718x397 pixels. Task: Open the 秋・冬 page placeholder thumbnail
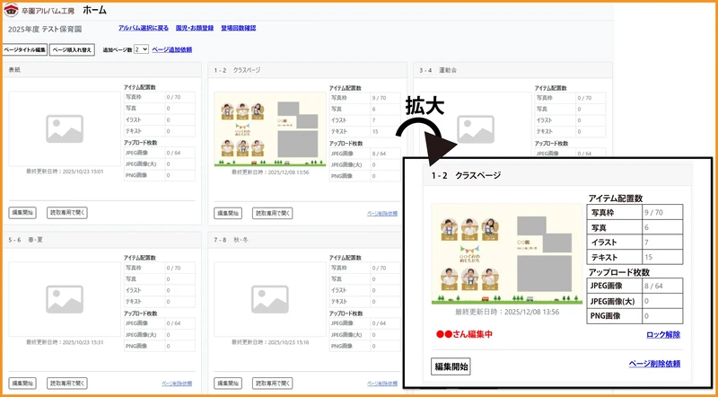pos(270,299)
